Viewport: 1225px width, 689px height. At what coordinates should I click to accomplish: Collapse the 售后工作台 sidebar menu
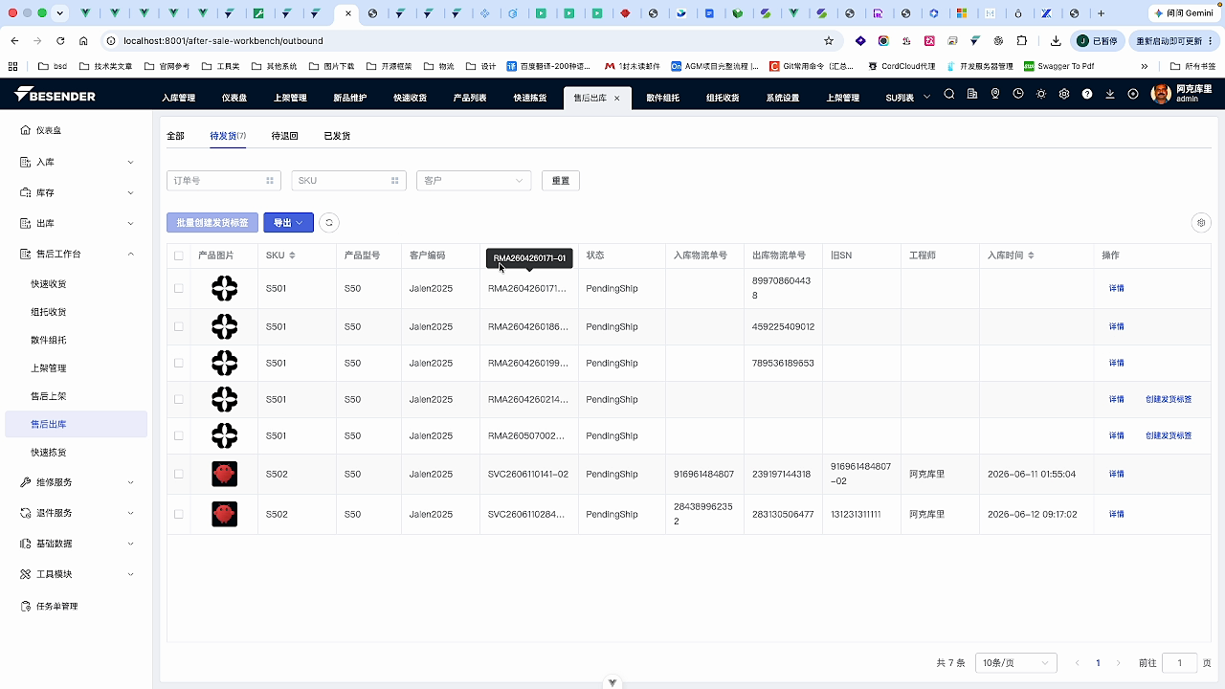[77, 254]
